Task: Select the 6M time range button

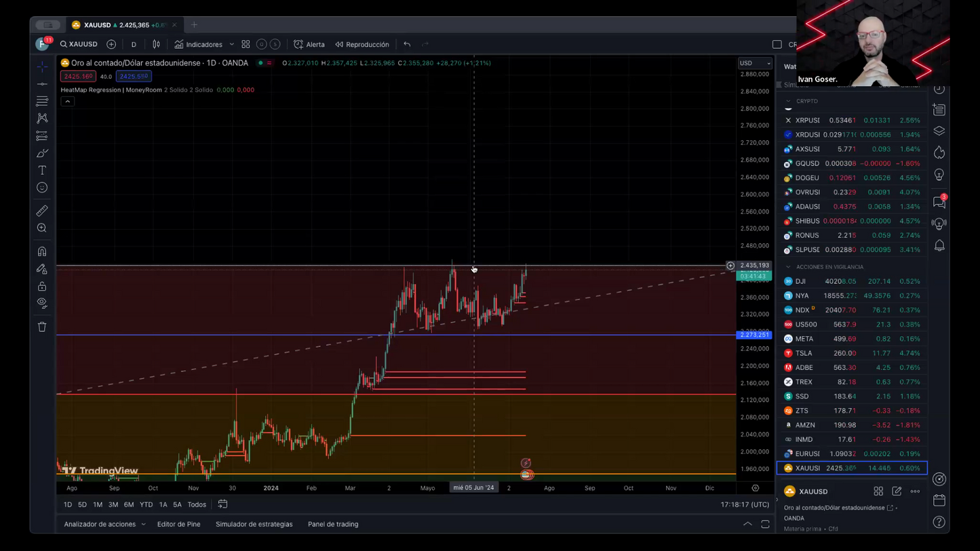Action: 128,504
